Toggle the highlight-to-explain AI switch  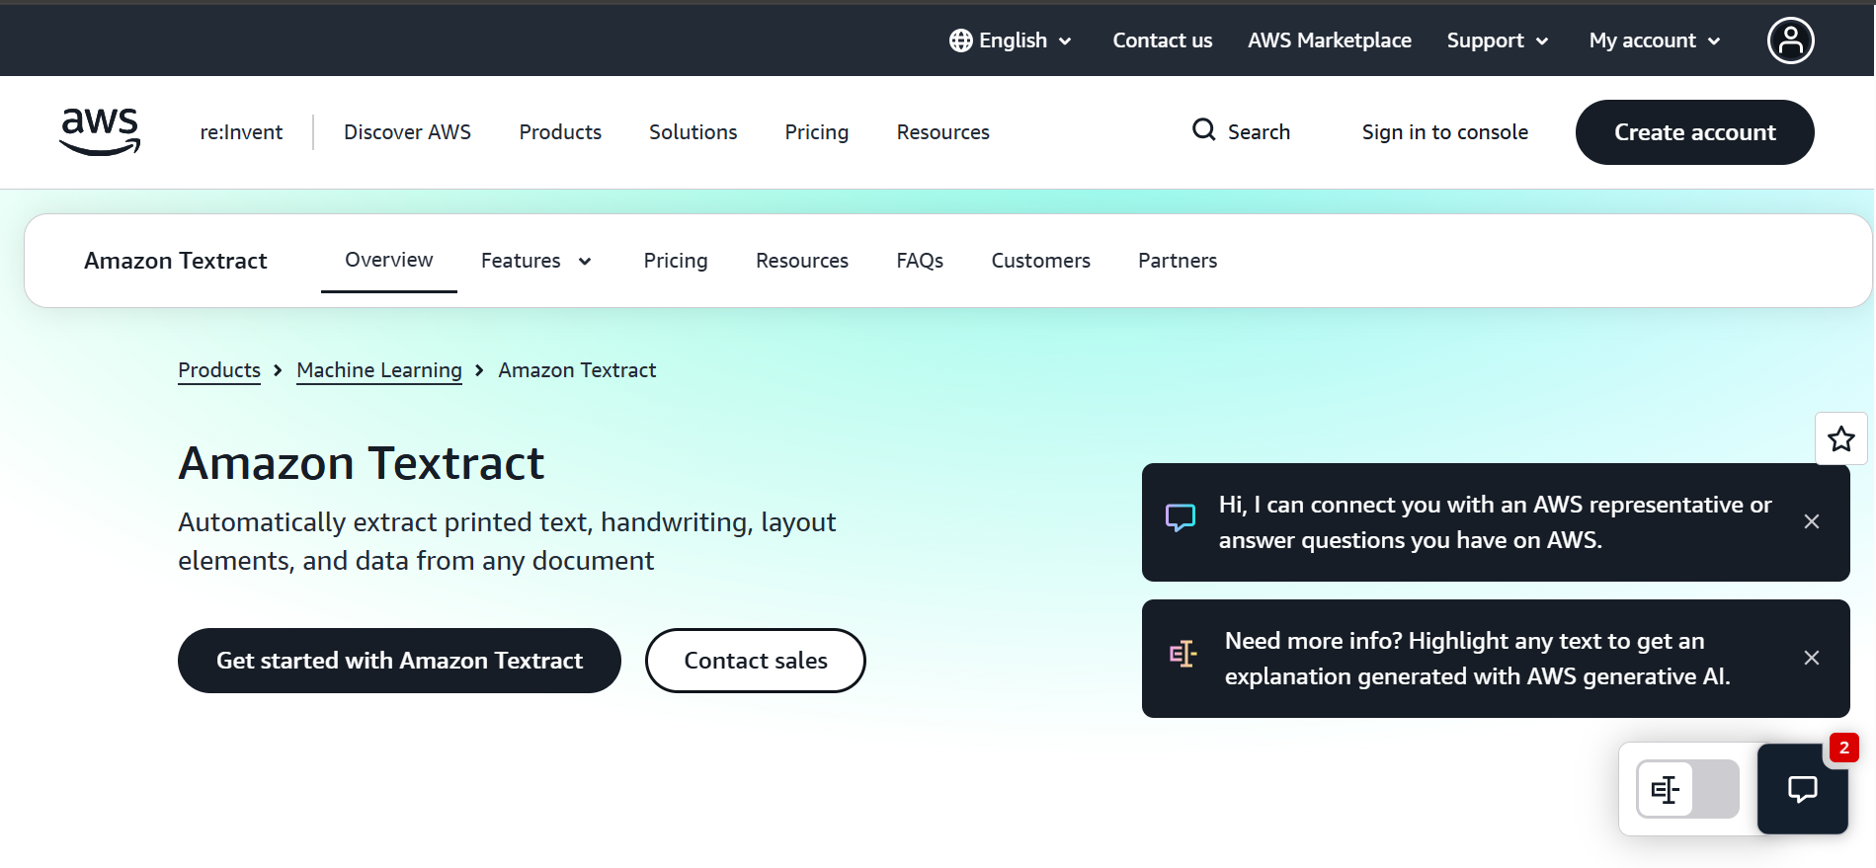click(x=1687, y=789)
